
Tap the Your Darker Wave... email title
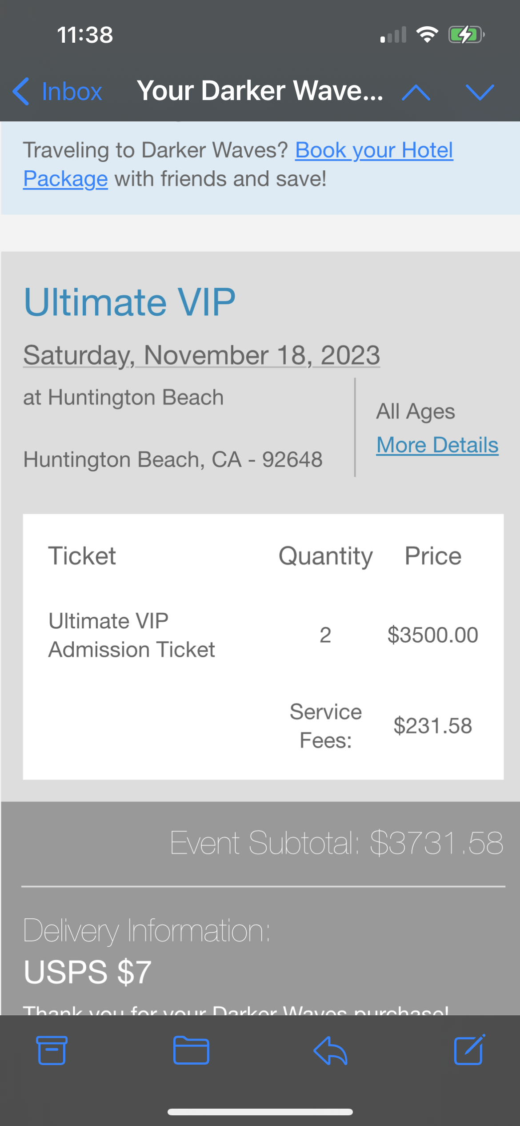(260, 91)
